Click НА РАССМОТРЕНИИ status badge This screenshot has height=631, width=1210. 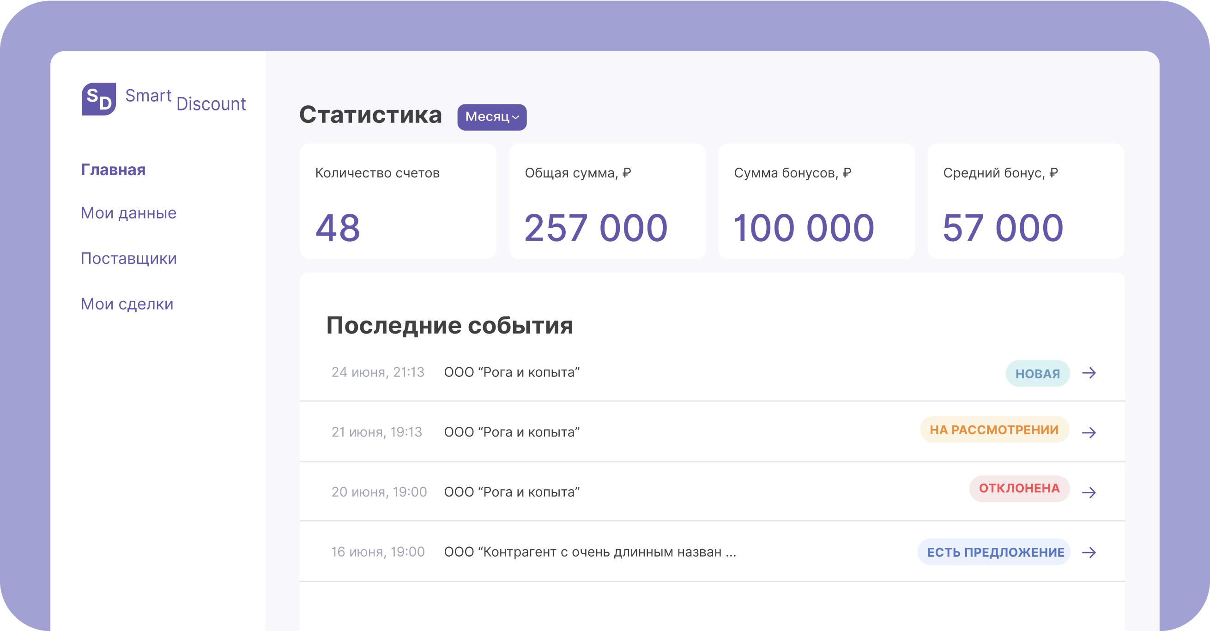[x=994, y=430]
